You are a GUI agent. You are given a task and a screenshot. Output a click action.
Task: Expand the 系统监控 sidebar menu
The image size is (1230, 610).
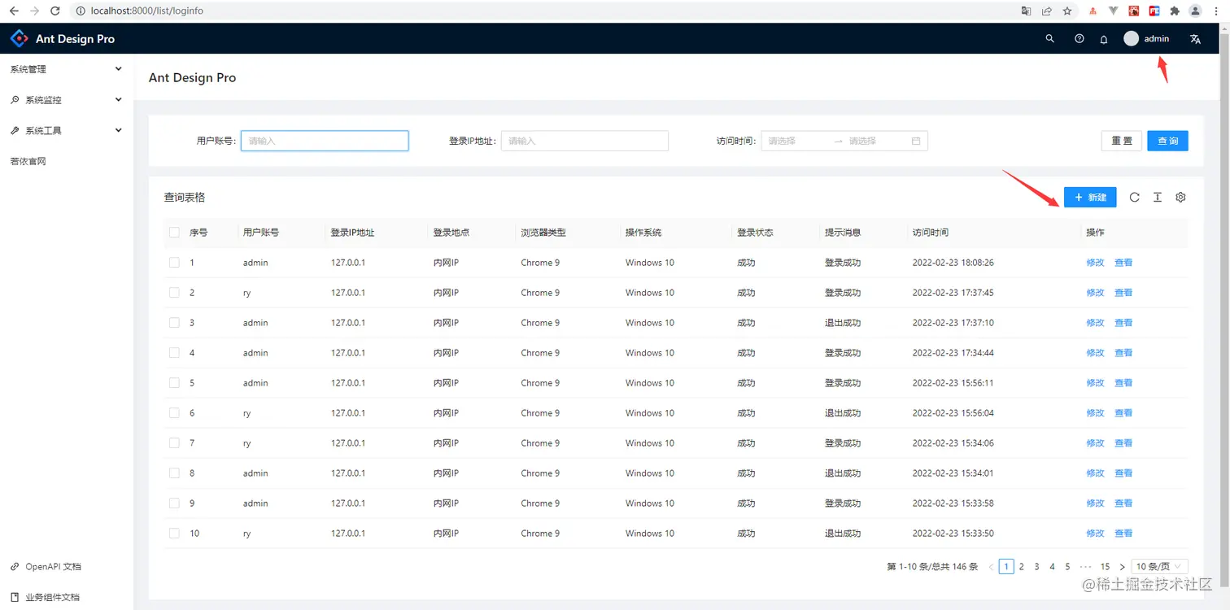(x=67, y=100)
